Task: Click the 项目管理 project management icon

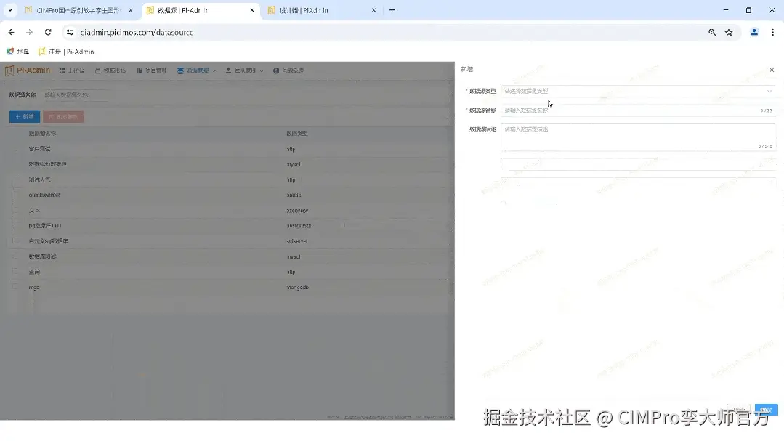Action: click(140, 70)
